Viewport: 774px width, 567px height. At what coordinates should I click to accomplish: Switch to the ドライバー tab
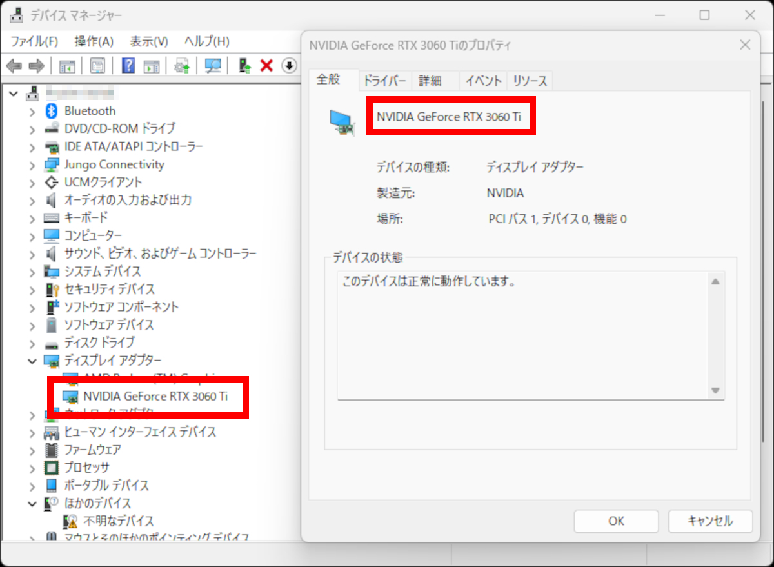coord(384,80)
